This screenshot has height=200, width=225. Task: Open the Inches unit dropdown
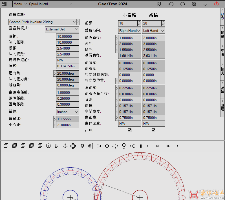pos(67,112)
